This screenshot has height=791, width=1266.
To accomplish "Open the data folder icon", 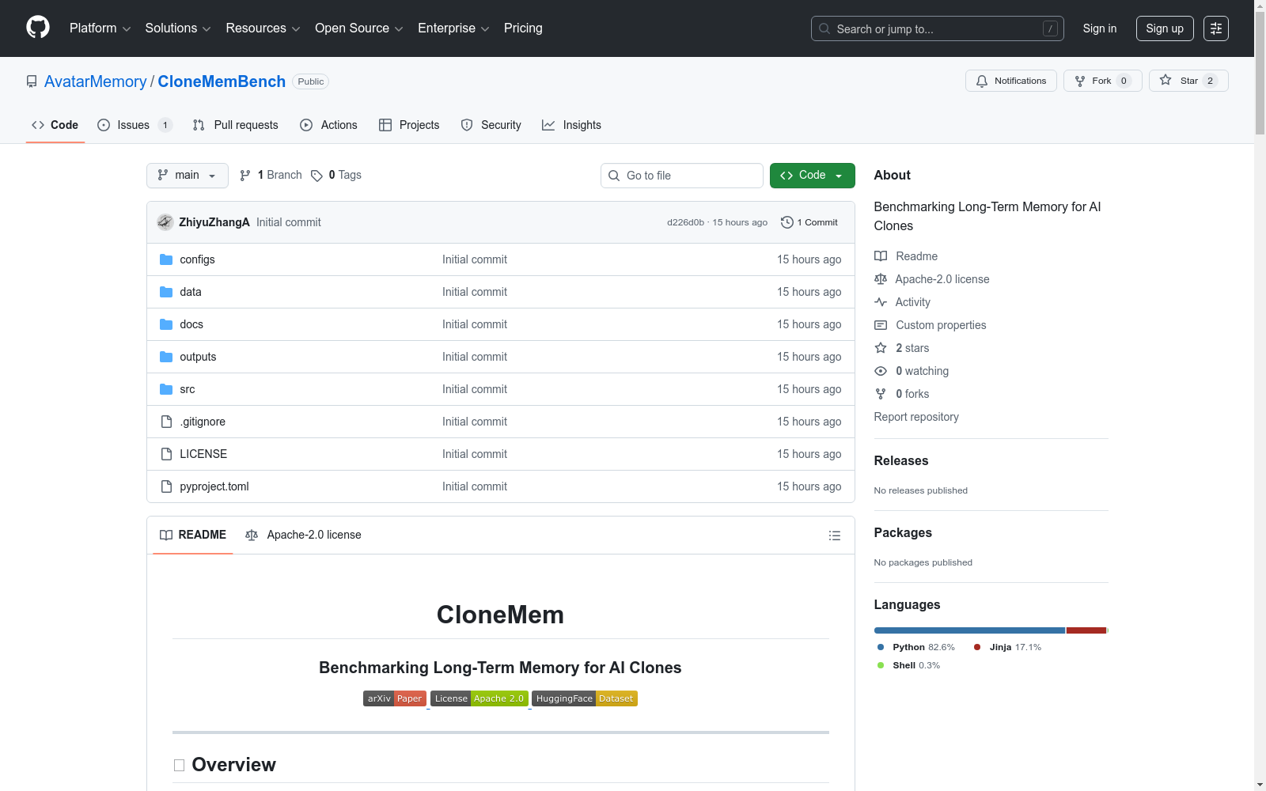I will click(x=166, y=292).
